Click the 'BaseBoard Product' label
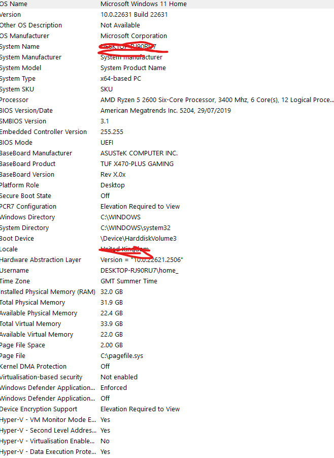This screenshot has height=458, width=334. click(27, 164)
